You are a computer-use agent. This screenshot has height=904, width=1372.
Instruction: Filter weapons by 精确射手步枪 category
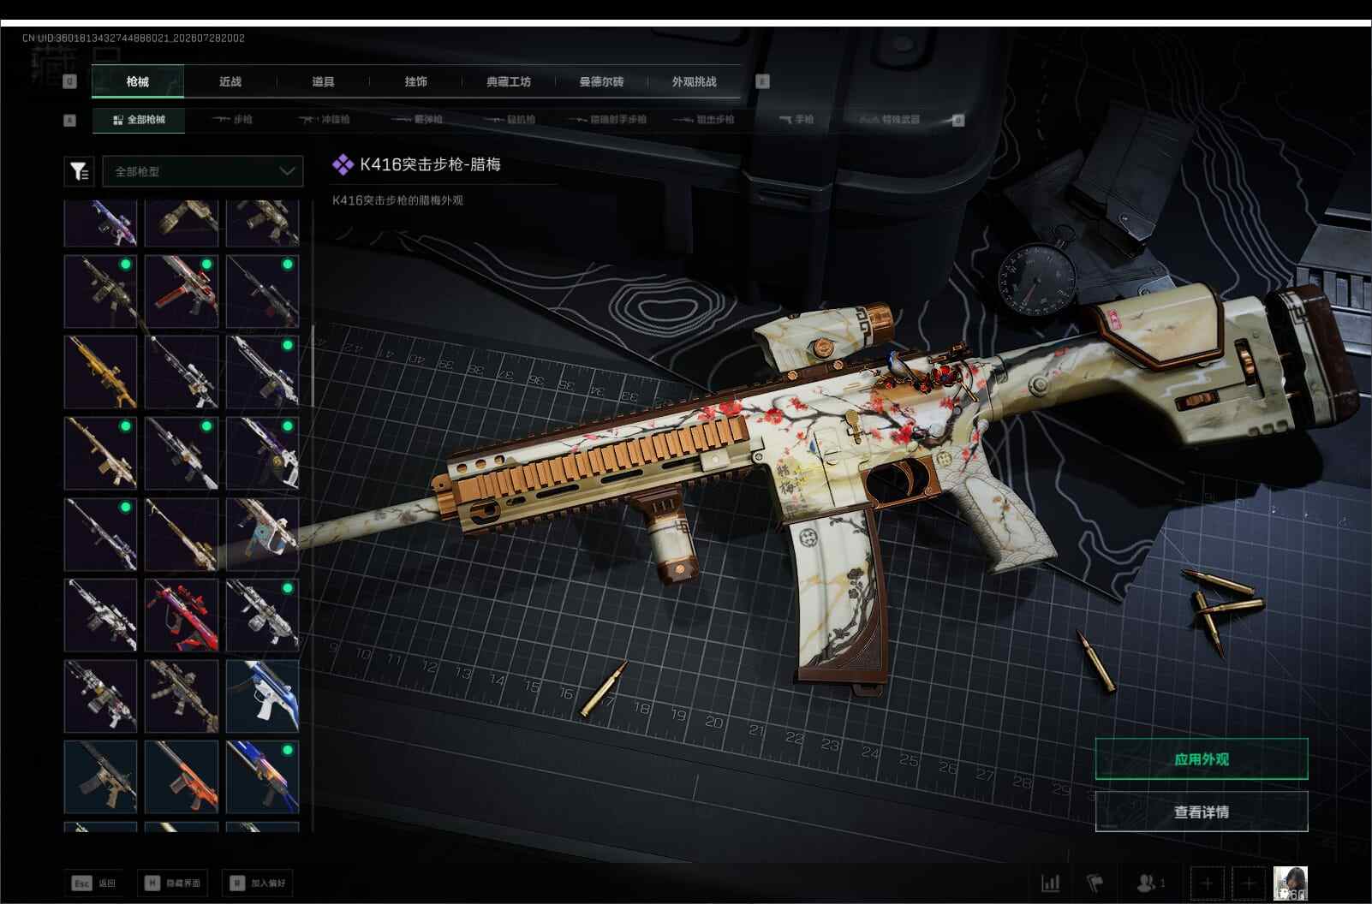[x=607, y=120]
